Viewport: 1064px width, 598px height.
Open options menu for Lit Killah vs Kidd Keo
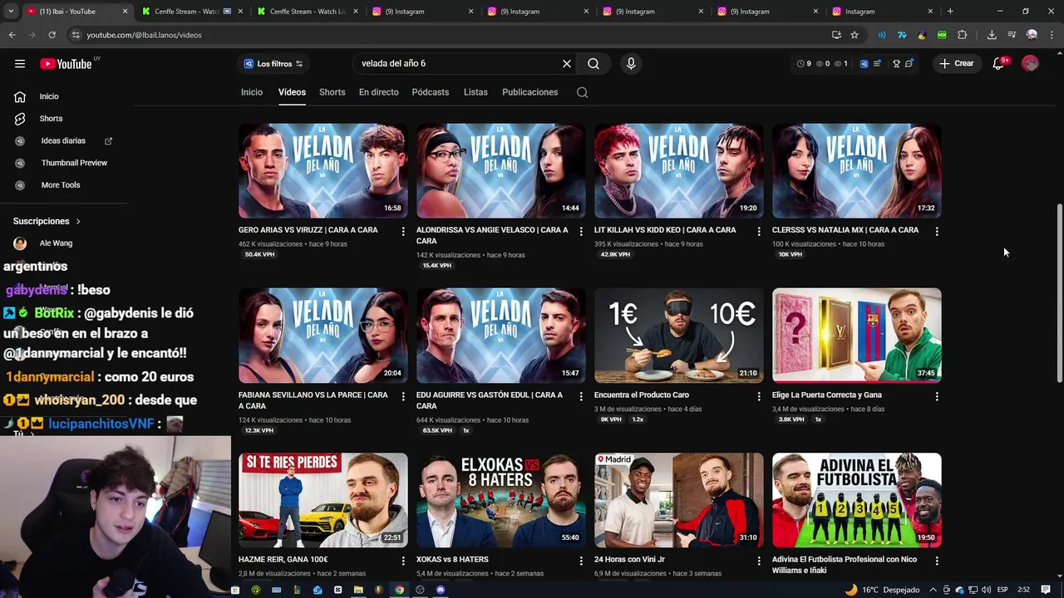(759, 232)
